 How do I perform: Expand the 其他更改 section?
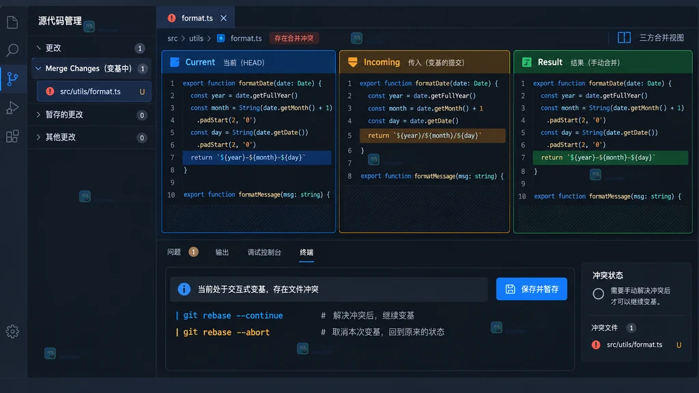coord(38,136)
